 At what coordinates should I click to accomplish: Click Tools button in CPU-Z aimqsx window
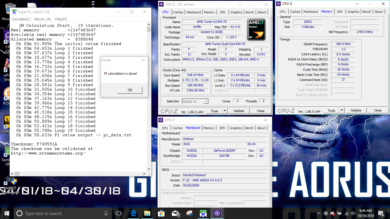pos(214,111)
